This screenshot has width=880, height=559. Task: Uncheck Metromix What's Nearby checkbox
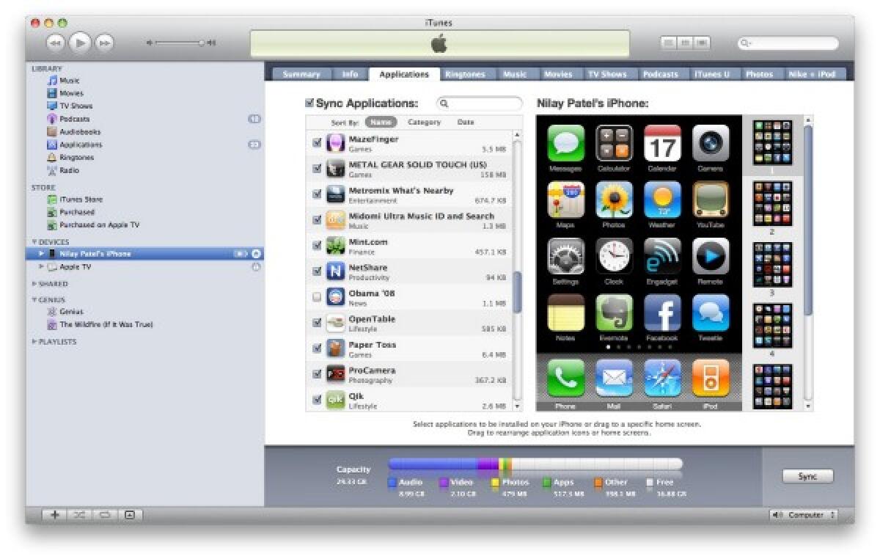[317, 194]
